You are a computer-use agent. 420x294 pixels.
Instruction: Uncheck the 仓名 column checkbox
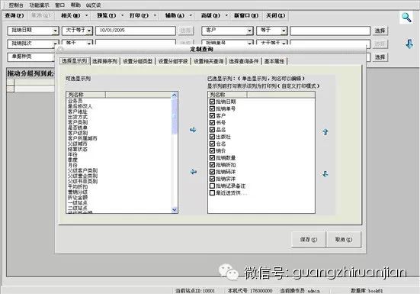212,144
